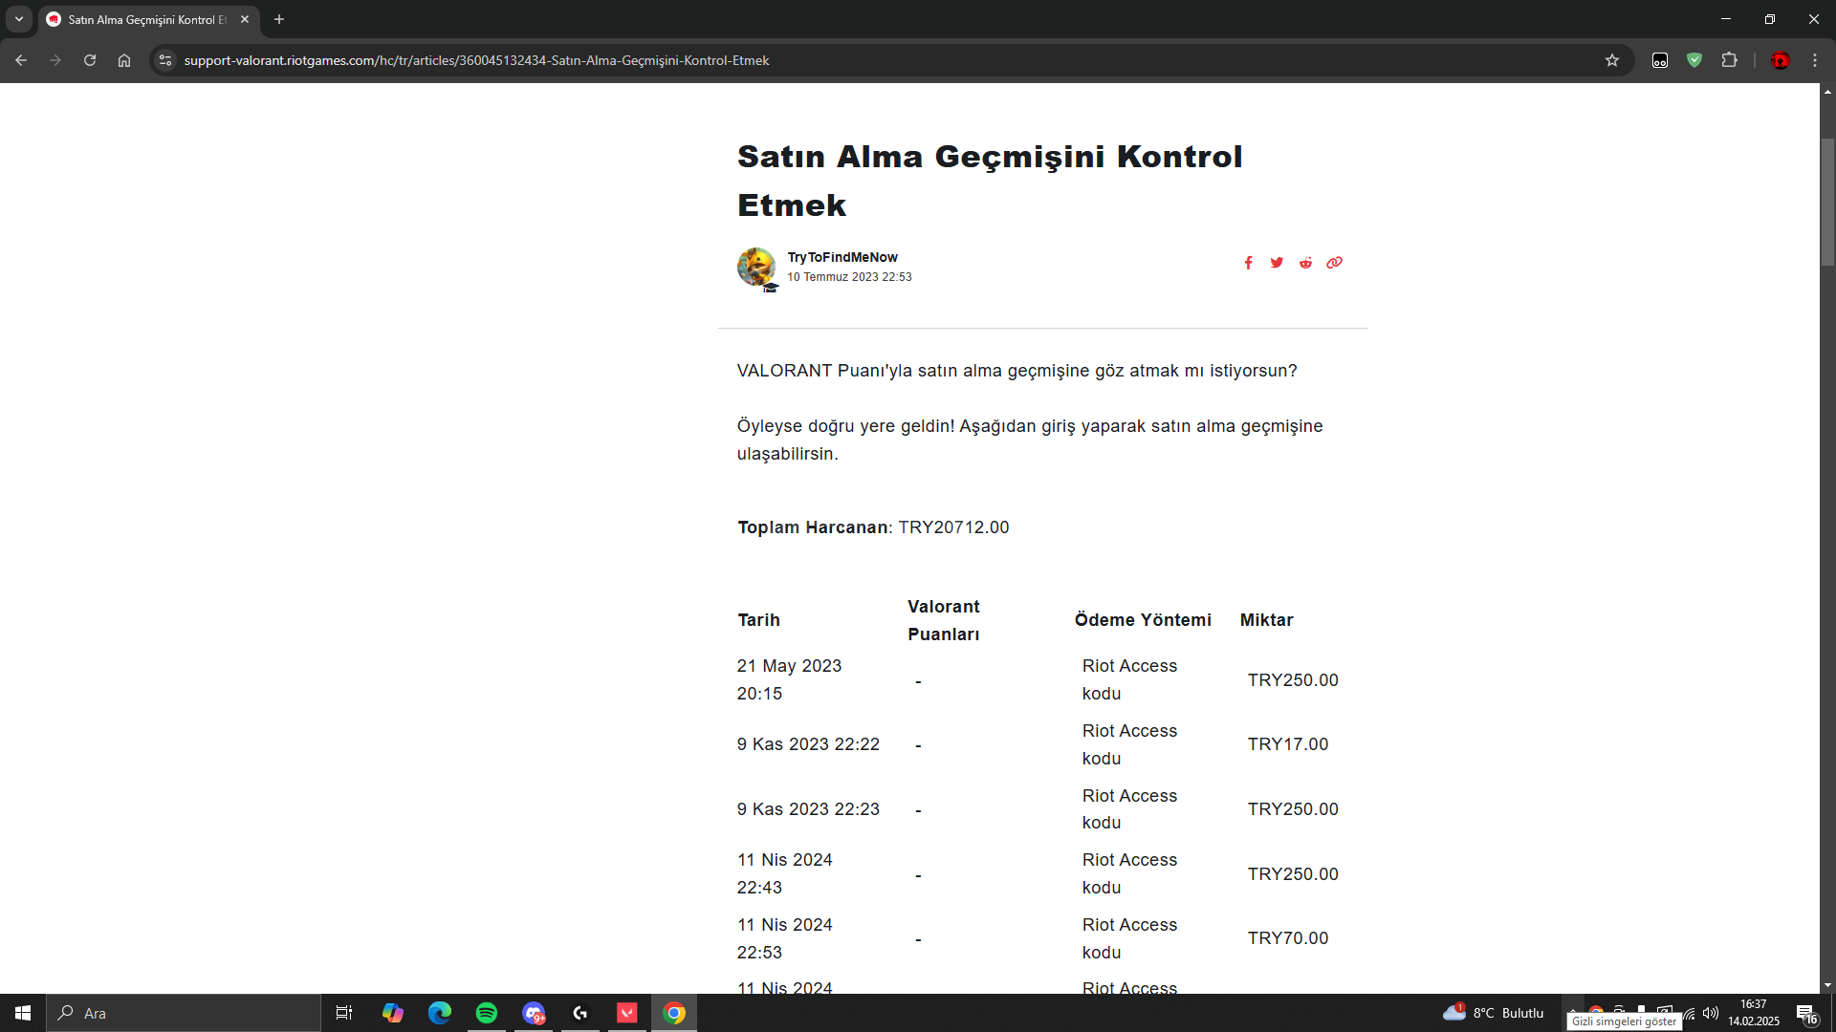
Task: Click the Ödeme Yöntemi column header
Action: (x=1143, y=620)
